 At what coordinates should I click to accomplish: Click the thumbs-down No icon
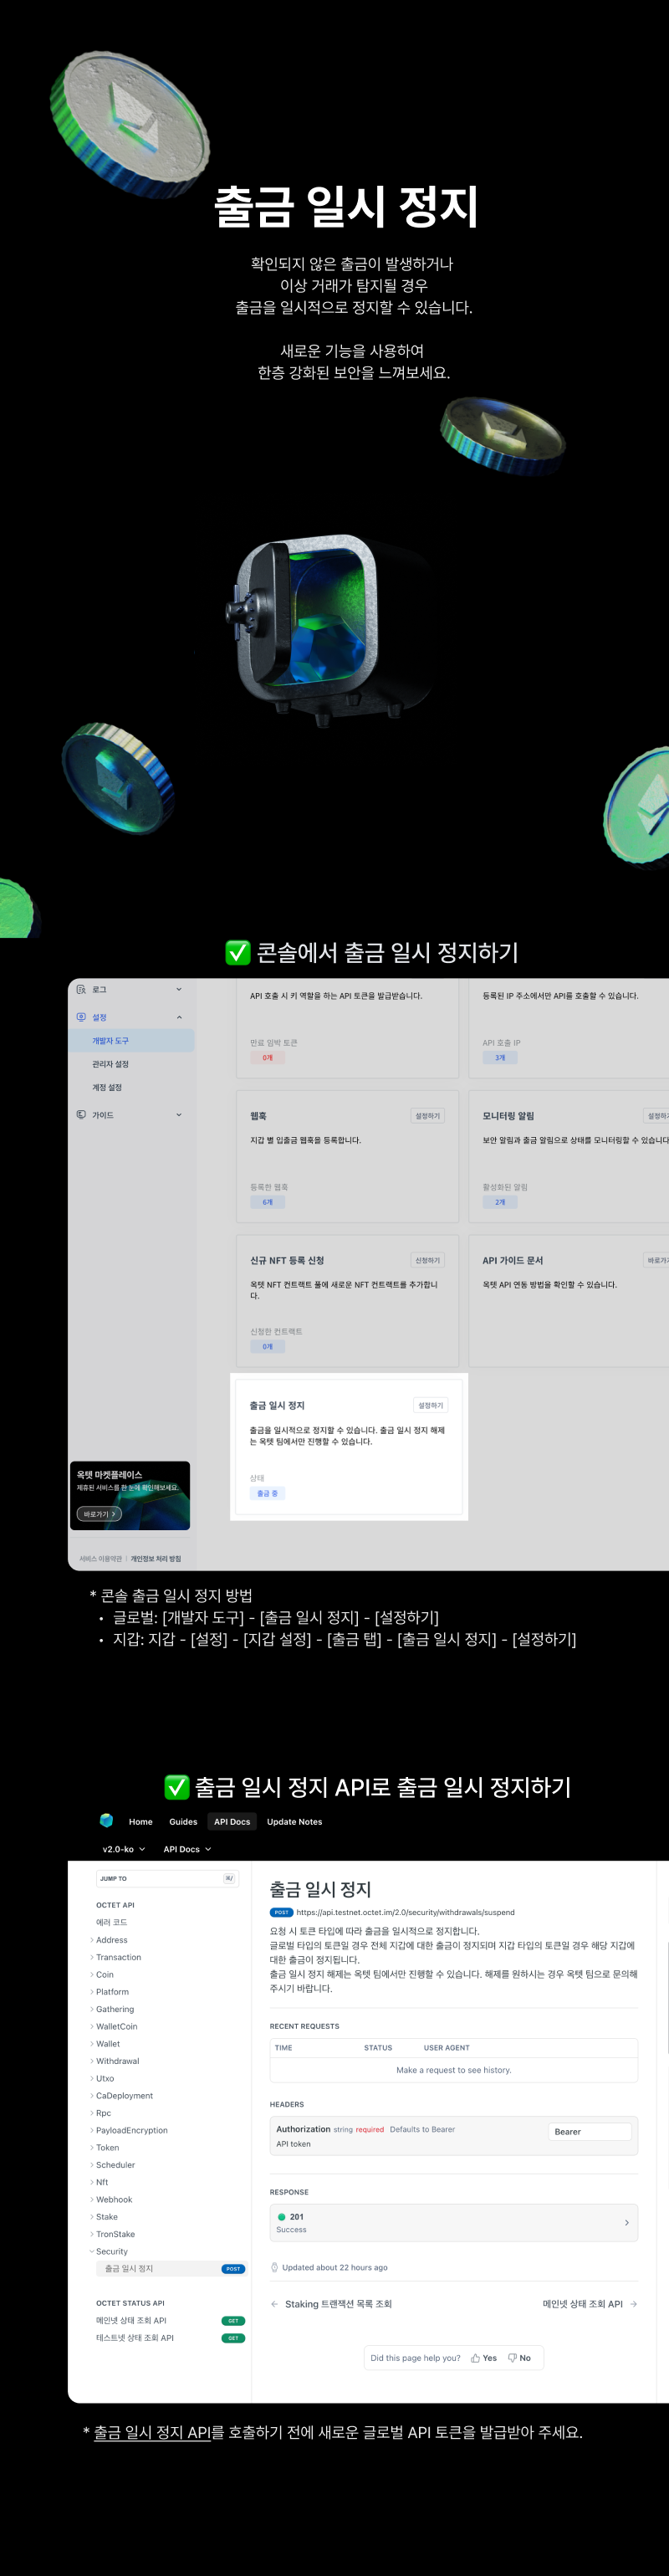pos(512,2357)
